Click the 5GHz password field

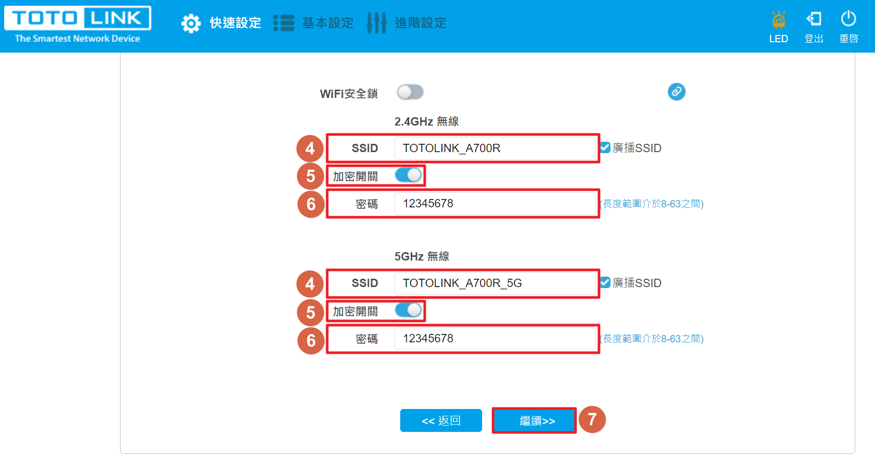pyautogui.click(x=495, y=339)
